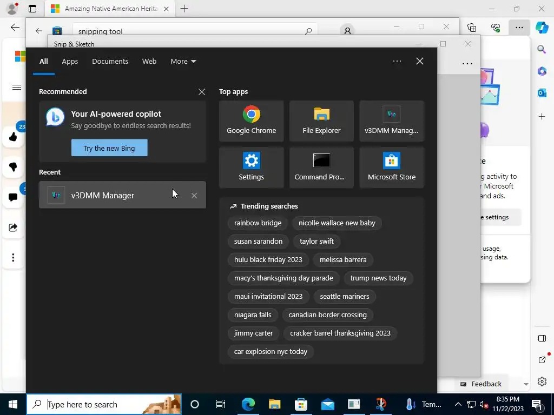554x415 pixels.
Task: Open Edge sidebar settings gear icon
Action: tap(542, 381)
